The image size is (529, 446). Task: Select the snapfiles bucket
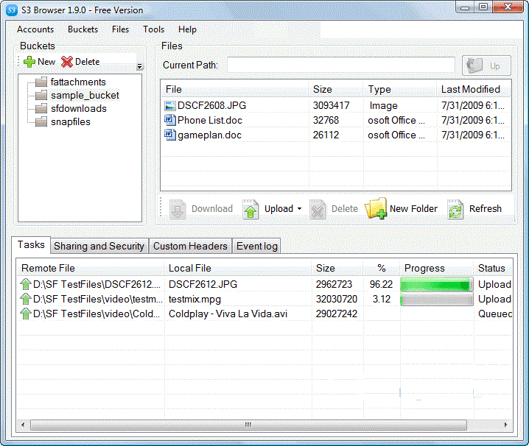pyautogui.click(x=70, y=122)
